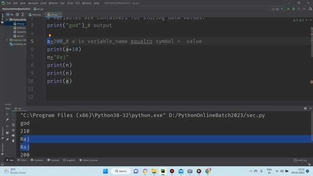Select first.py in project tree
Screen dimensions: 313x176
(x=19, y=24)
